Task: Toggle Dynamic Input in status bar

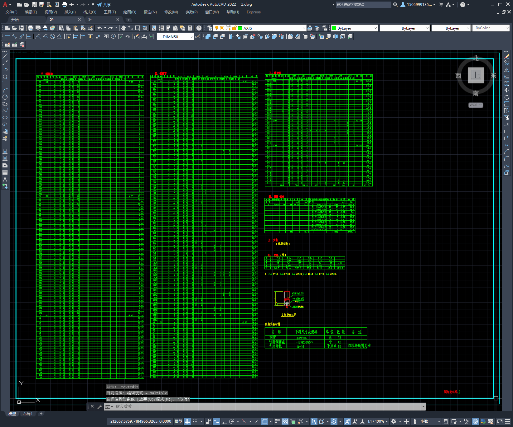Action: tap(216, 421)
